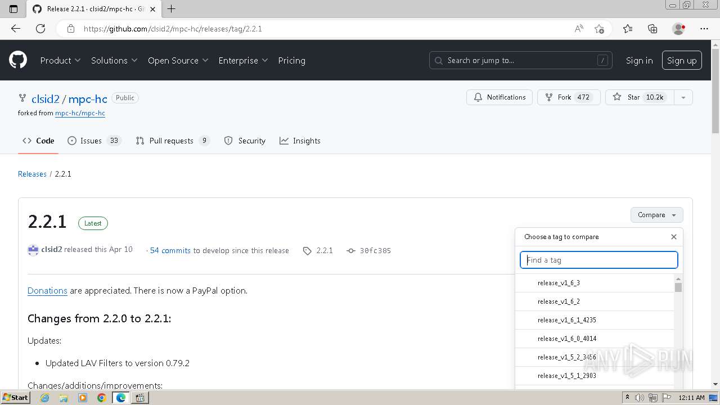The height and width of the screenshot is (405, 720).
Task: Open Collections icon in toolbar
Action: pyautogui.click(x=652, y=29)
